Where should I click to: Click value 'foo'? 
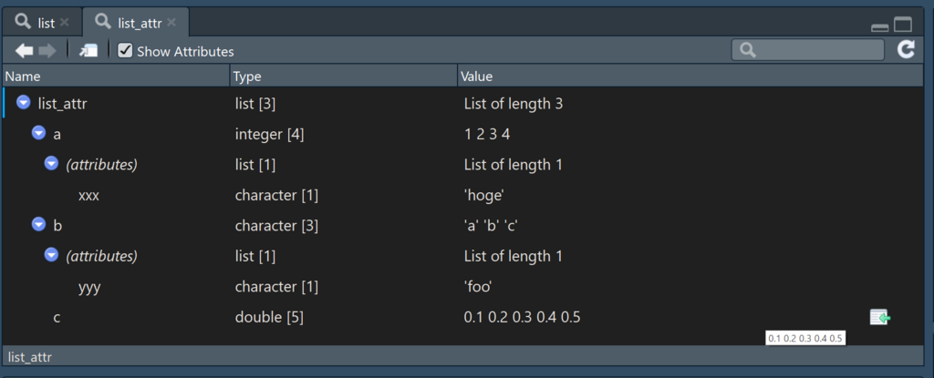(x=478, y=287)
